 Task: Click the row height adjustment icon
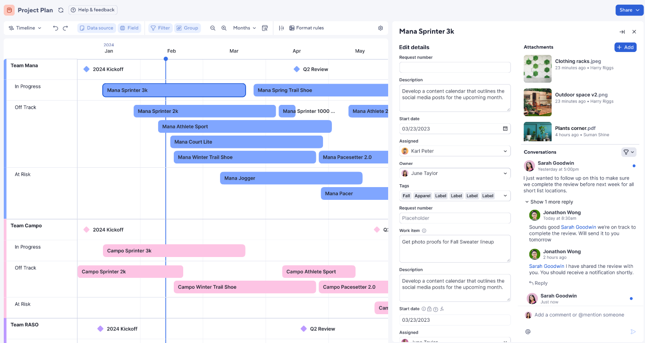282,28
